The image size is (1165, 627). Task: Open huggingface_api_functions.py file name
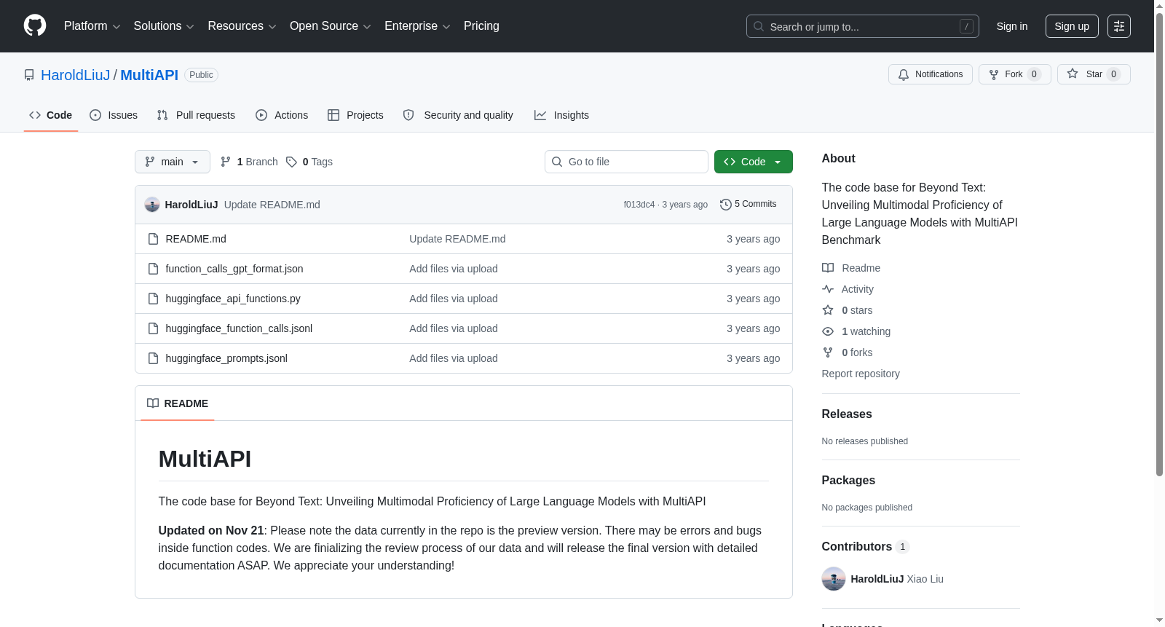pyautogui.click(x=233, y=299)
